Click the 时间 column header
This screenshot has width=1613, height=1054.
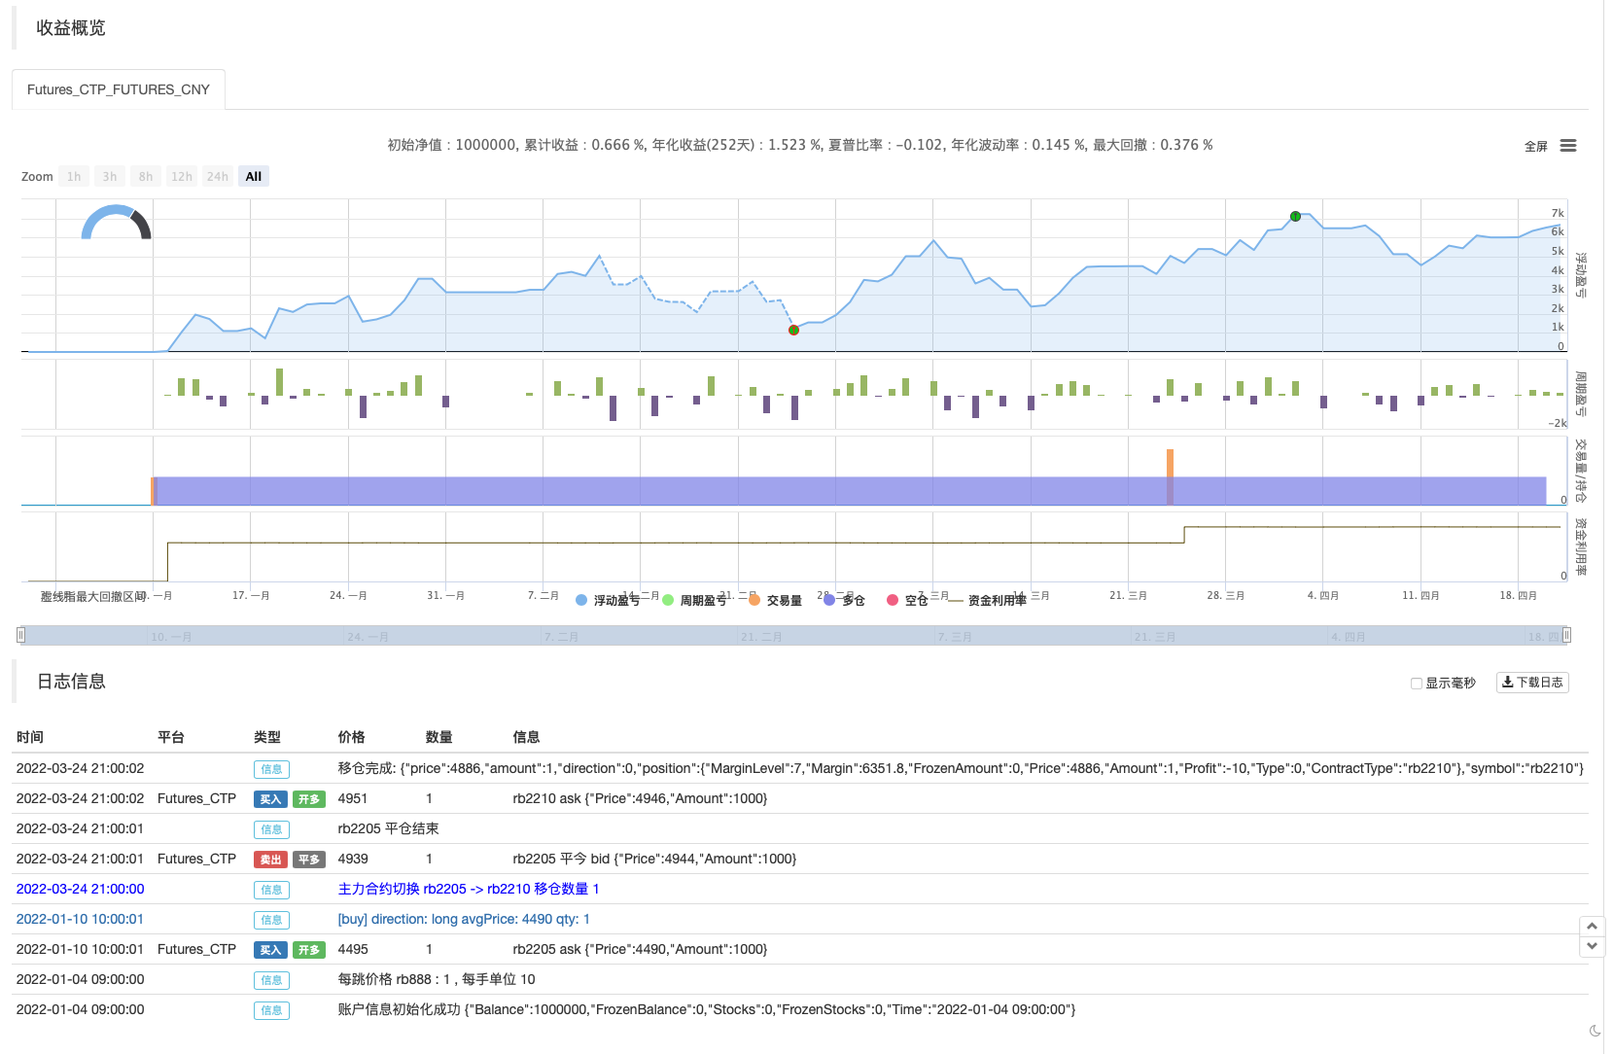[30, 737]
